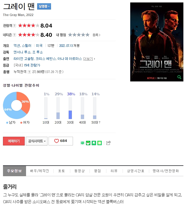Open The Gray Man poster thumbnail
This screenshot has width=188, height=210.
(157, 42)
